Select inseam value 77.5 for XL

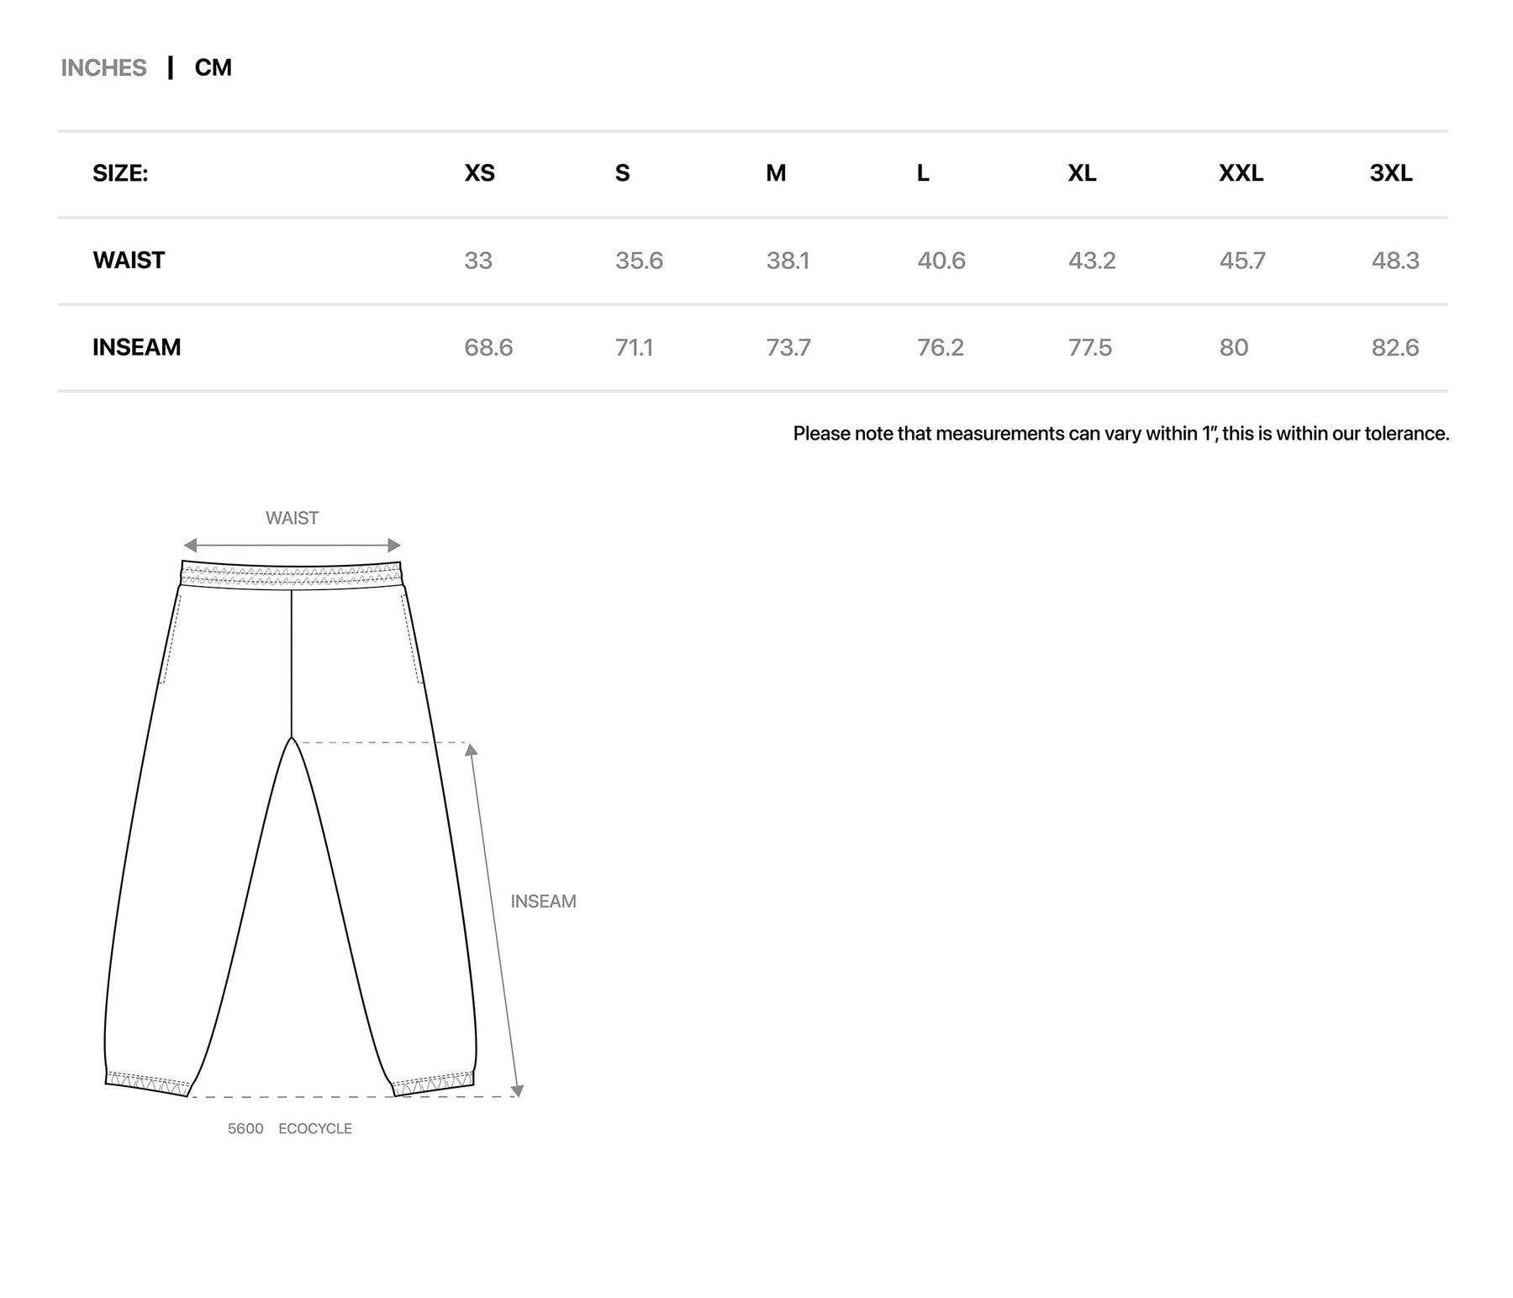(x=1089, y=347)
